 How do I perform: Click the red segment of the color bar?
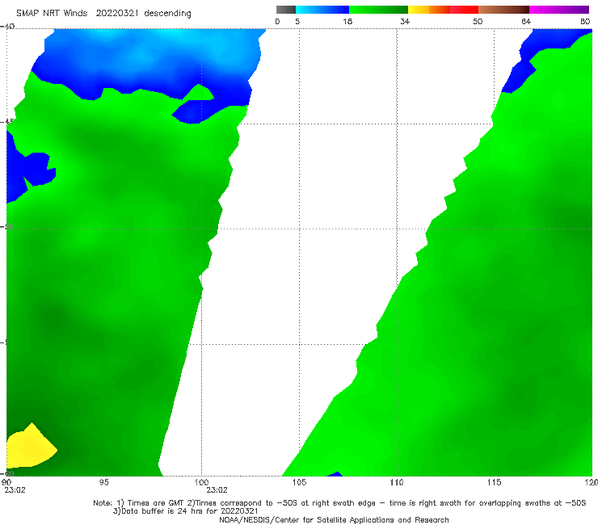click(464, 10)
